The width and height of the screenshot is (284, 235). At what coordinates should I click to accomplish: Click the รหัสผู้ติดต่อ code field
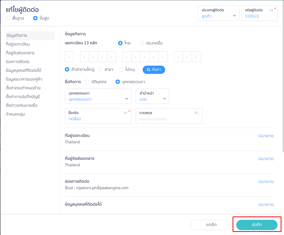pos(259,16)
